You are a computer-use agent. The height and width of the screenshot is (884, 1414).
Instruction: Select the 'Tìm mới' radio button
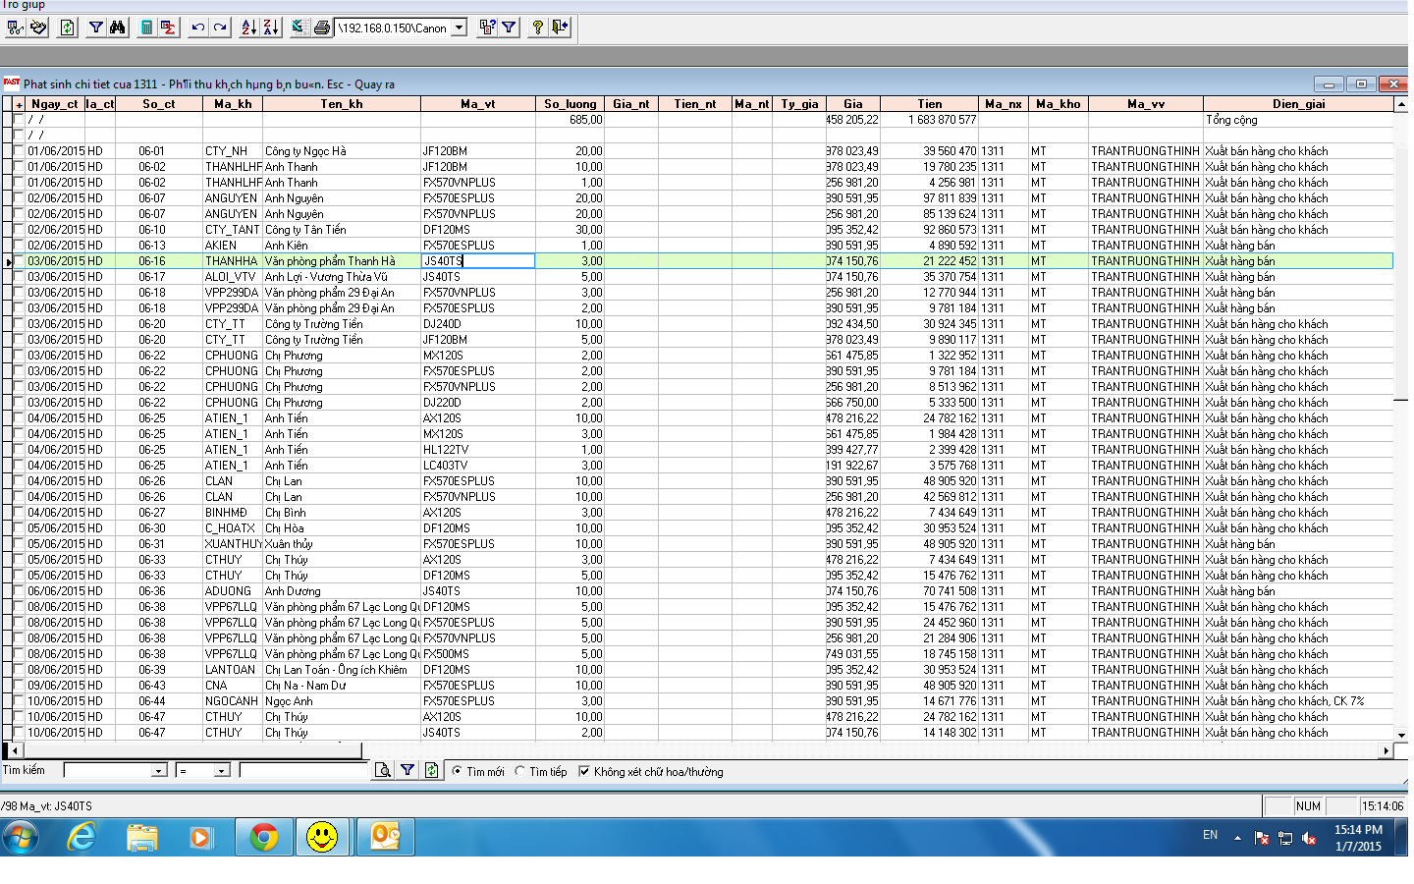click(x=458, y=771)
